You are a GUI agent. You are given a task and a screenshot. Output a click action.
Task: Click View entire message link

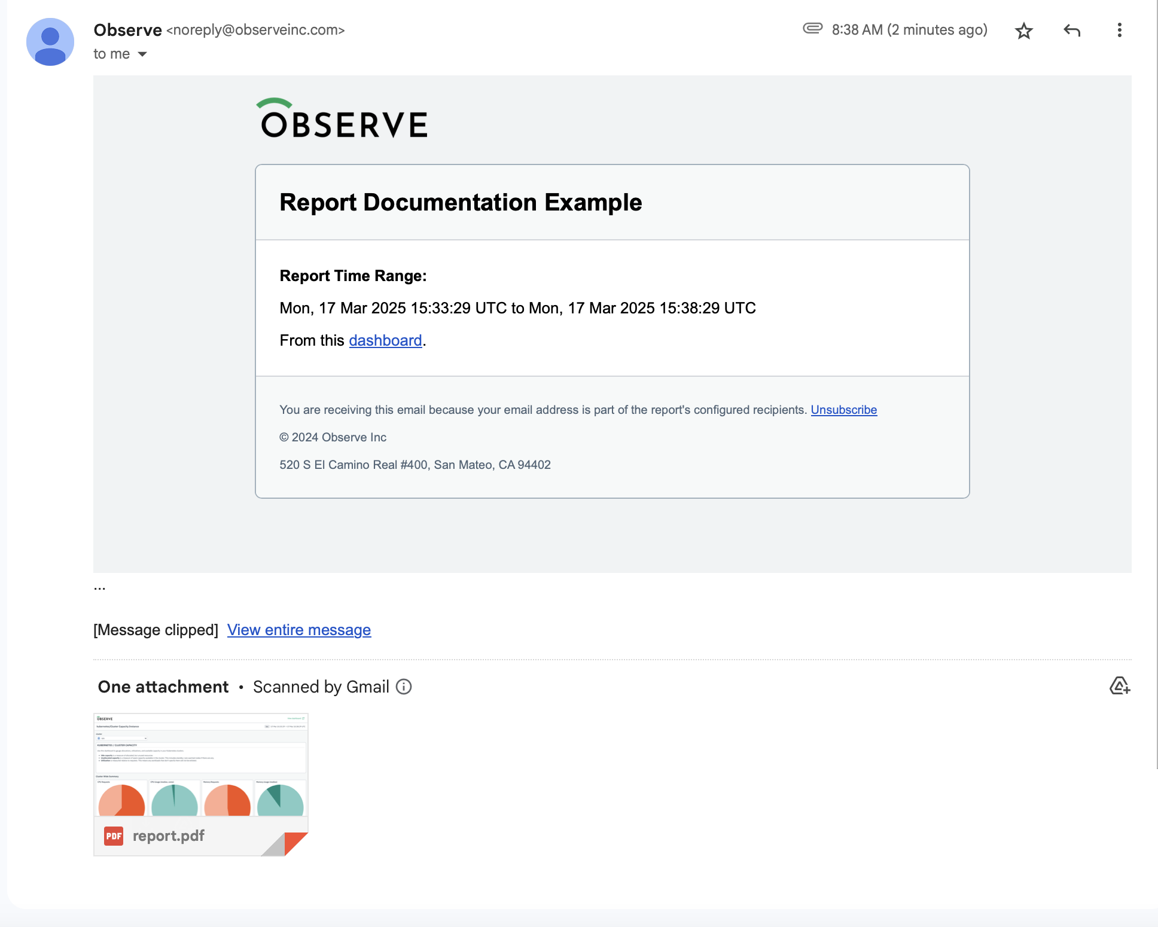[x=299, y=630]
